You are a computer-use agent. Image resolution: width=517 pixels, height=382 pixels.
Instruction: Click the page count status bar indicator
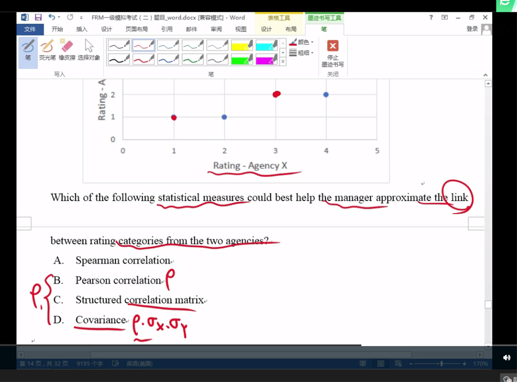click(x=44, y=364)
